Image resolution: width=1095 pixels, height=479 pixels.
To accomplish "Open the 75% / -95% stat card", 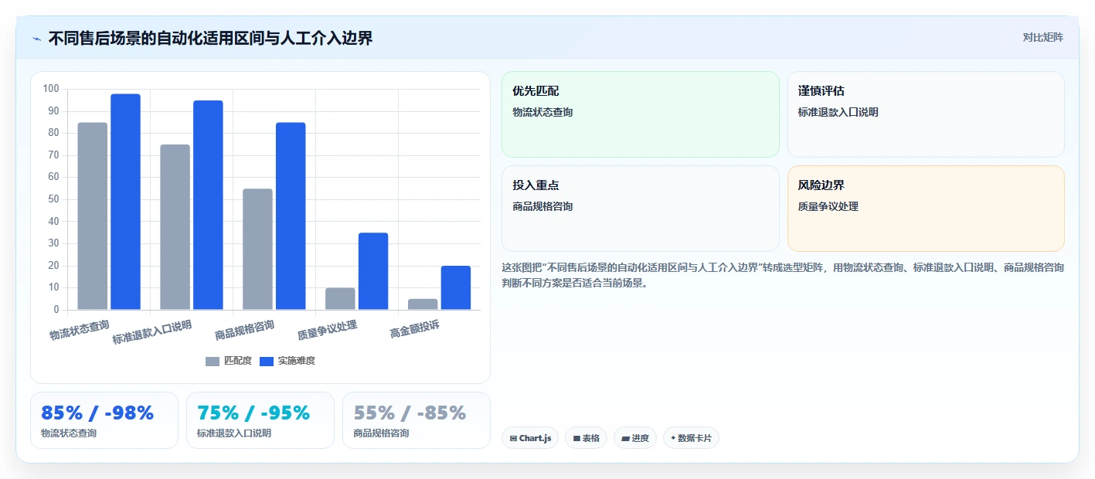I will click(x=260, y=420).
